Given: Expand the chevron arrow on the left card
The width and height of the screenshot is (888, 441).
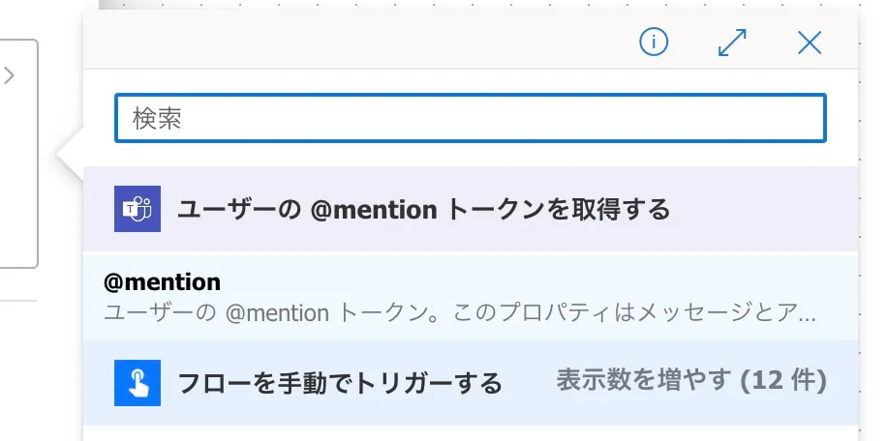Looking at the screenshot, I should coord(9,75).
